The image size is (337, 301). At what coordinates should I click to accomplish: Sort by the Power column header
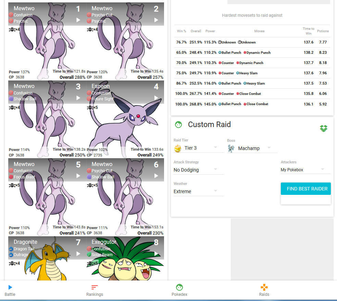click(x=210, y=31)
